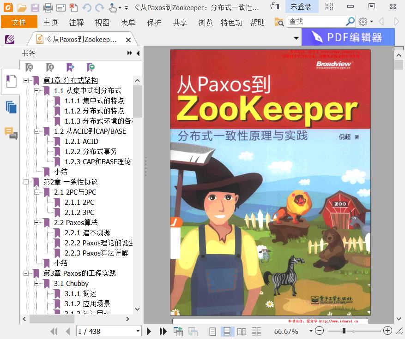Switch to the 共享 ribbon tab
Image resolution: width=405 pixels, height=339 pixels.
tap(180, 23)
